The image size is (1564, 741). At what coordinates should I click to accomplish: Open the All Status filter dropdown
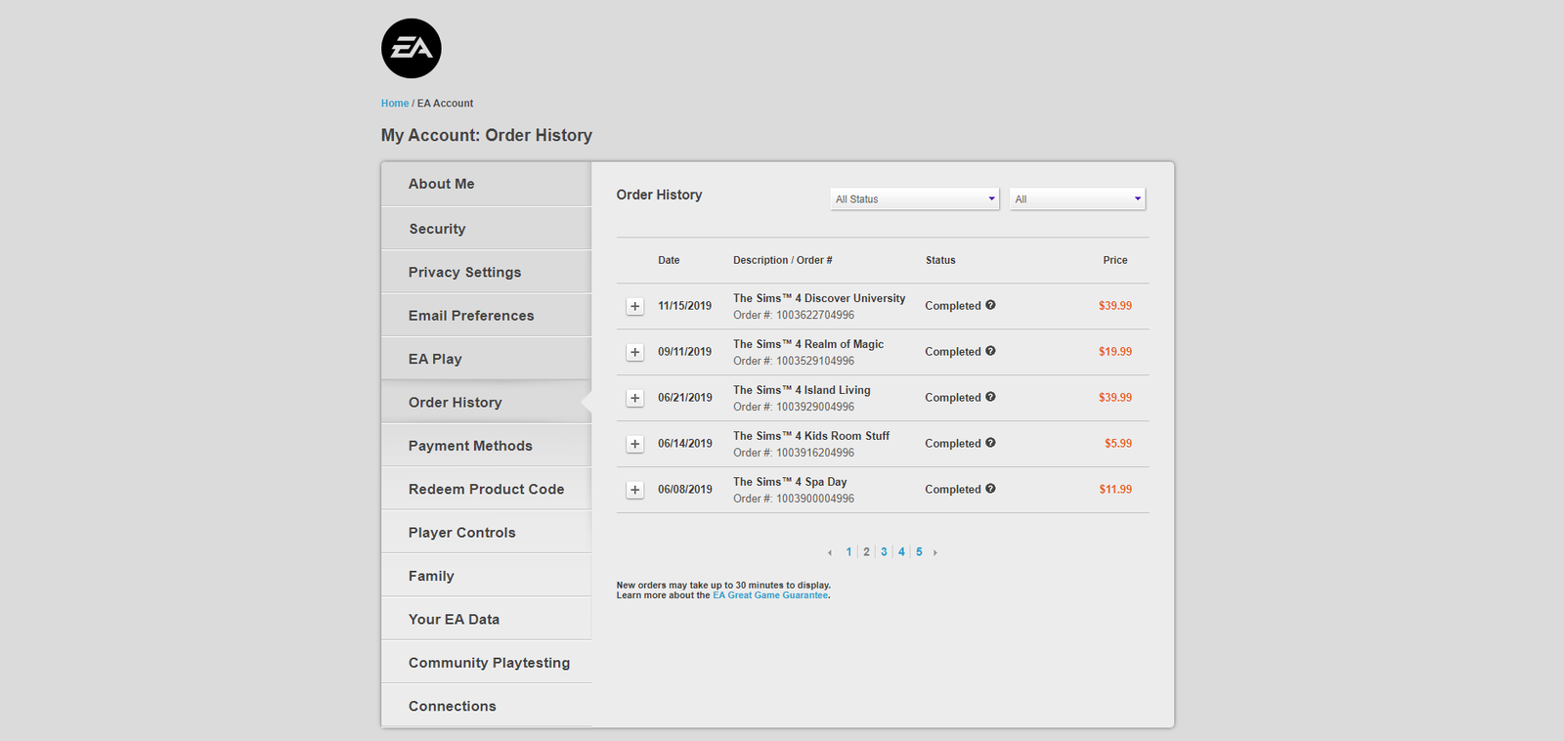(915, 198)
